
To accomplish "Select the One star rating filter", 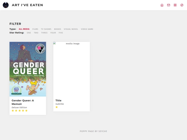I will click(x=29, y=33).
